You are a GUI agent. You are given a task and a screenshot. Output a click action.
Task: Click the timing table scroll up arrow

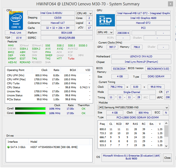click(166, 123)
